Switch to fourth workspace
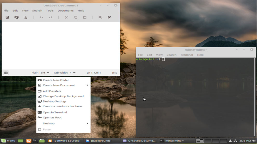Screen dimensions: 257x144 [x=223, y=141]
